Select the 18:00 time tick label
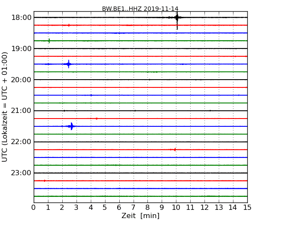 click(21, 18)
